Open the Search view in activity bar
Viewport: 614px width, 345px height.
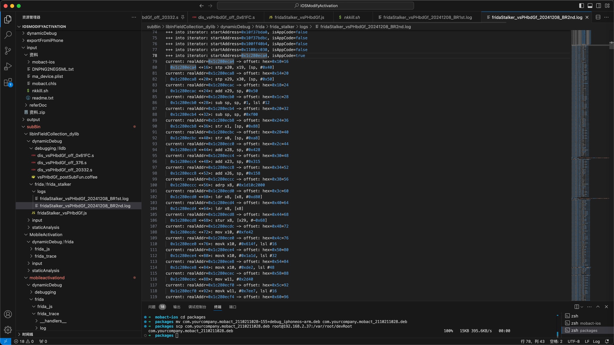[x=8, y=35]
